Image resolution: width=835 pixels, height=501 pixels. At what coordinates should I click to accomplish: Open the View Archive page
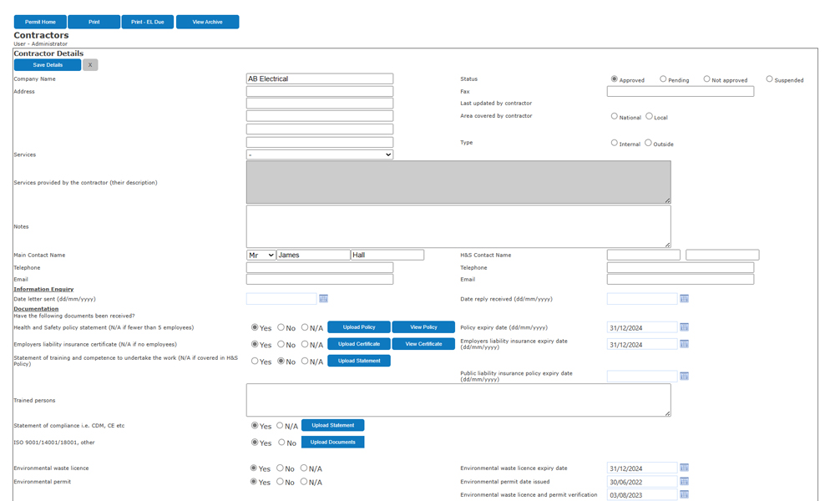coord(207,22)
